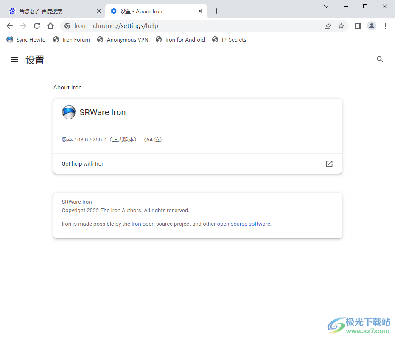Click the profile avatar icon

372,26
